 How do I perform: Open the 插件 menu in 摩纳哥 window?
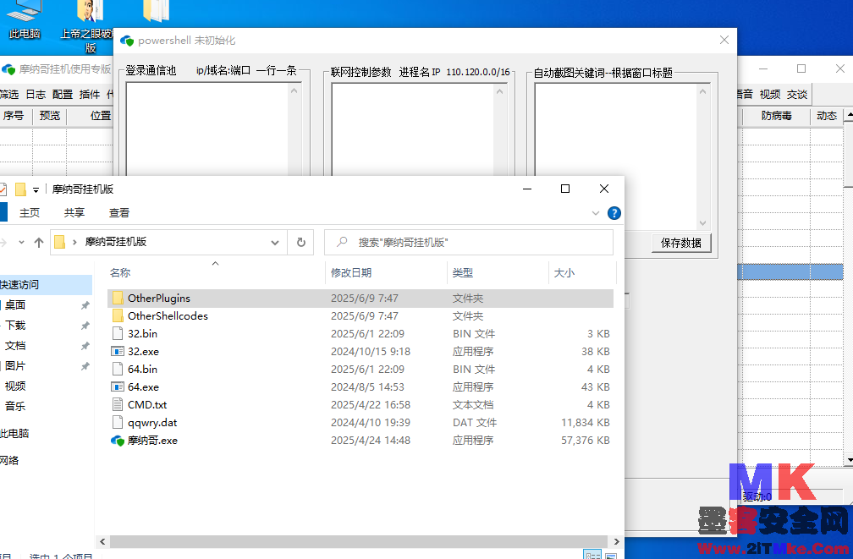(90, 94)
